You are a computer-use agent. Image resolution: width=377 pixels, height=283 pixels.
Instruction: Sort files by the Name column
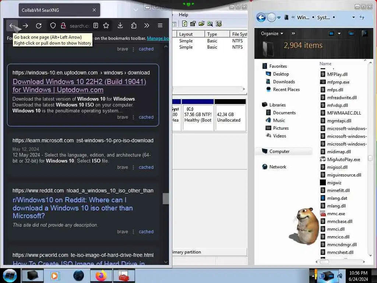325,63
